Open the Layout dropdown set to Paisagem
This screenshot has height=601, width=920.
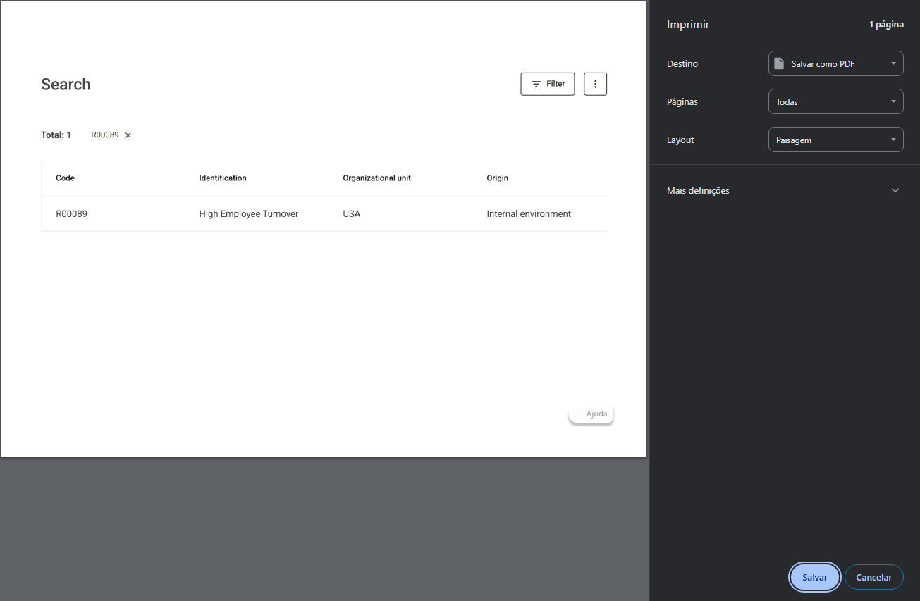tap(835, 140)
